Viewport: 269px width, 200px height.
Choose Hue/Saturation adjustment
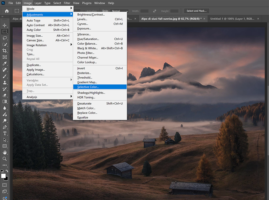[x=100, y=39]
